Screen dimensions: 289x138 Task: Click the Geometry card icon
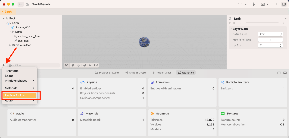click(x=152, y=113)
